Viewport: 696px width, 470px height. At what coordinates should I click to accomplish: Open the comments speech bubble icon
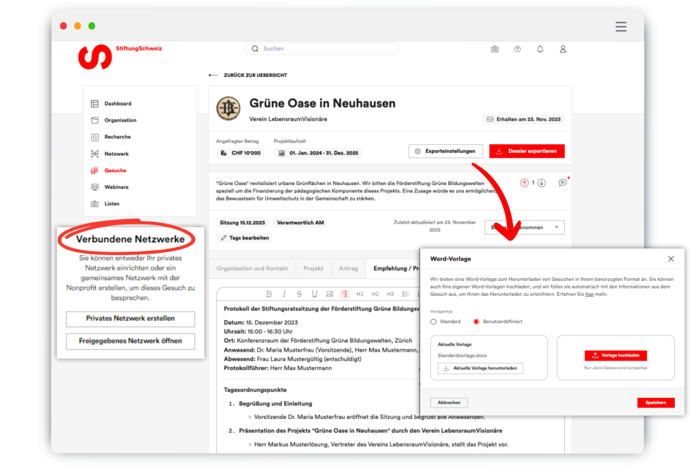click(562, 183)
